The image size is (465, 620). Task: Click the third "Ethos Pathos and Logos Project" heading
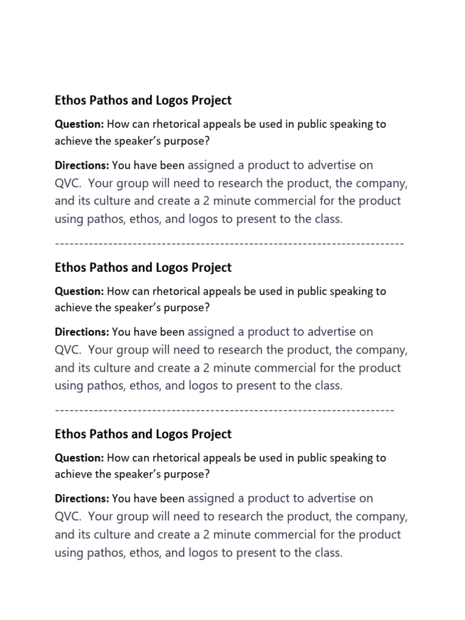pos(143,434)
